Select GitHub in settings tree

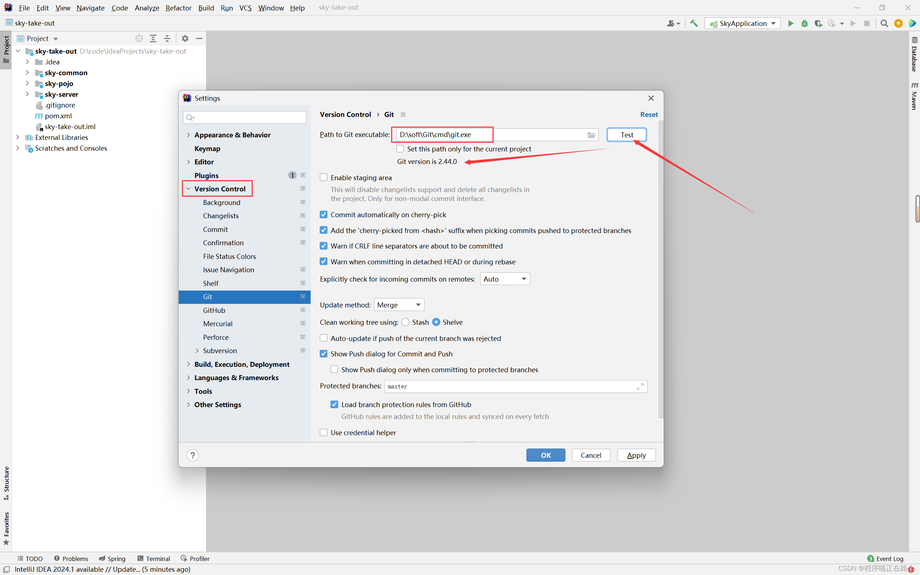[x=214, y=310]
